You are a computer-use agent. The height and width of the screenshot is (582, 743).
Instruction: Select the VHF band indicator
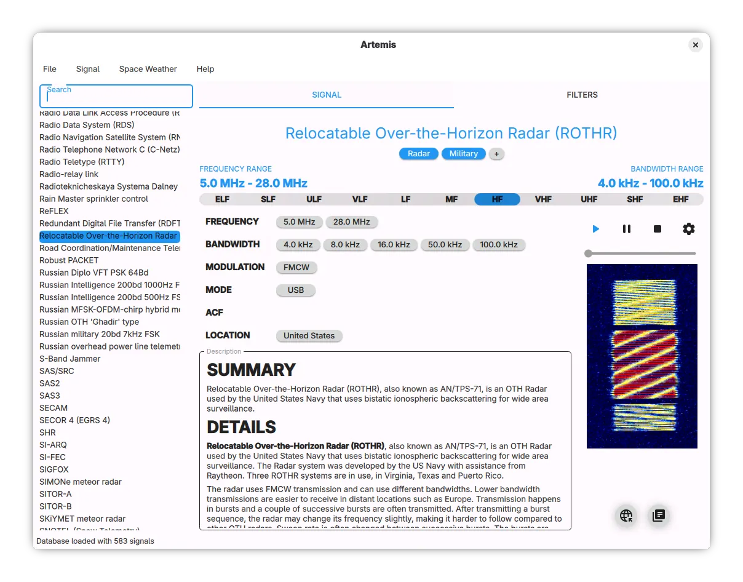(543, 199)
